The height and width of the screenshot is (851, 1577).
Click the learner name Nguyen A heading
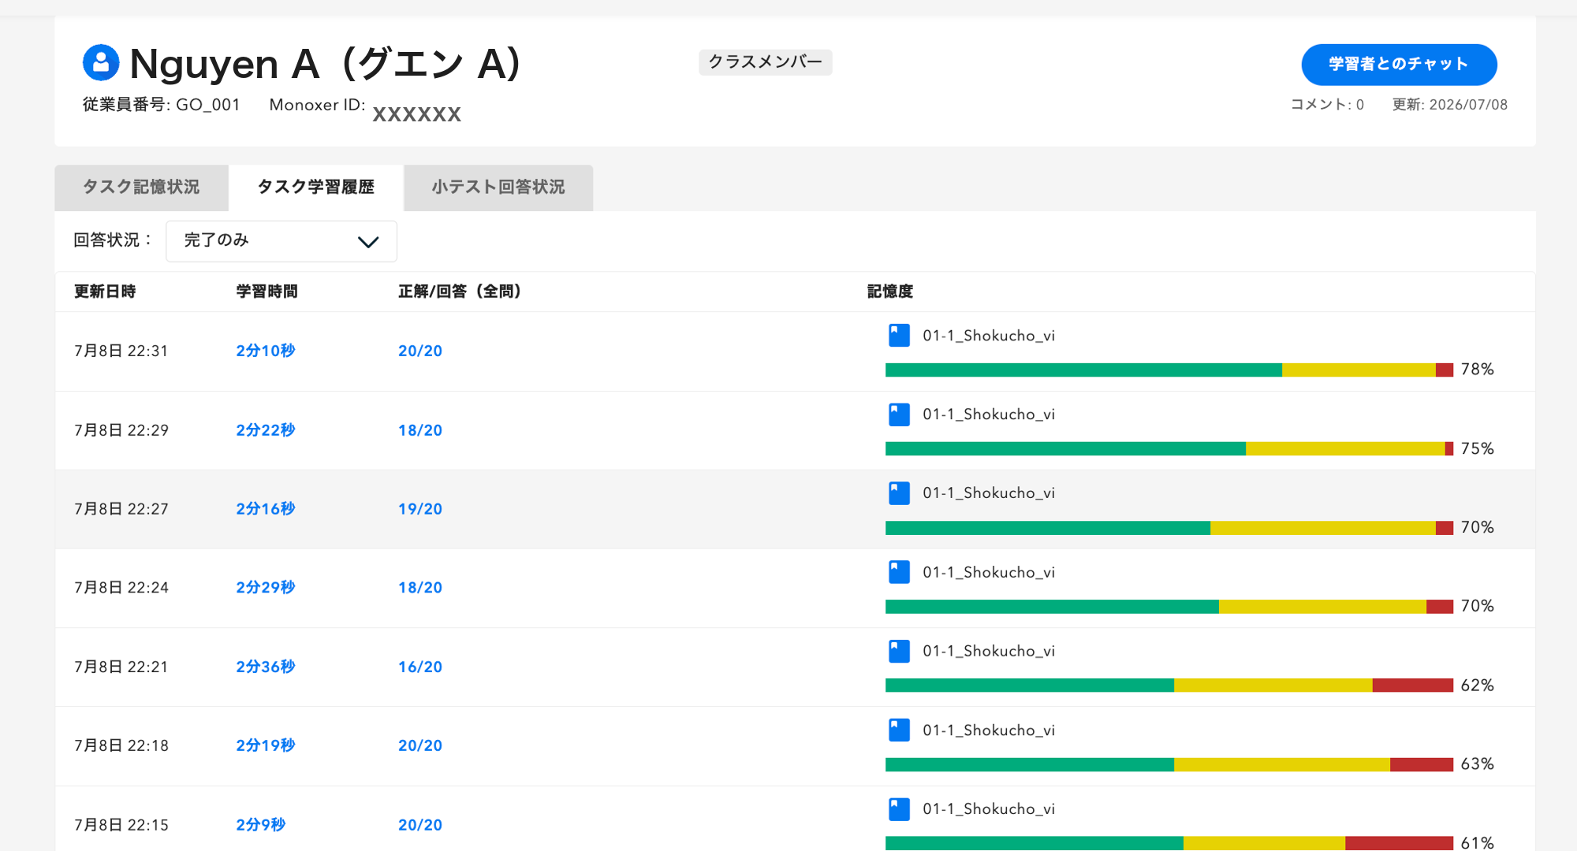click(325, 64)
